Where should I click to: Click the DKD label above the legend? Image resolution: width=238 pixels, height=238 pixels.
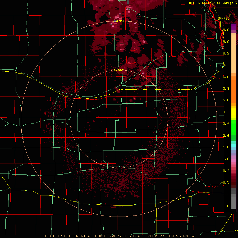coord(232,16)
